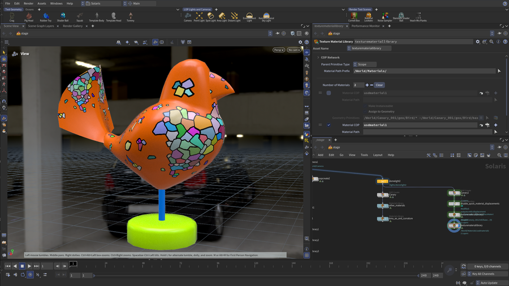Add Template Head from shelf

click(x=113, y=17)
